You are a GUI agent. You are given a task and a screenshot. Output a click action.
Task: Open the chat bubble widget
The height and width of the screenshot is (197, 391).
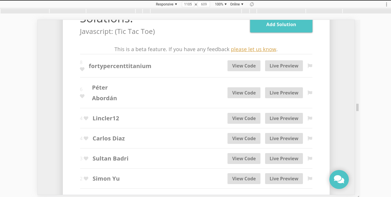point(339,179)
